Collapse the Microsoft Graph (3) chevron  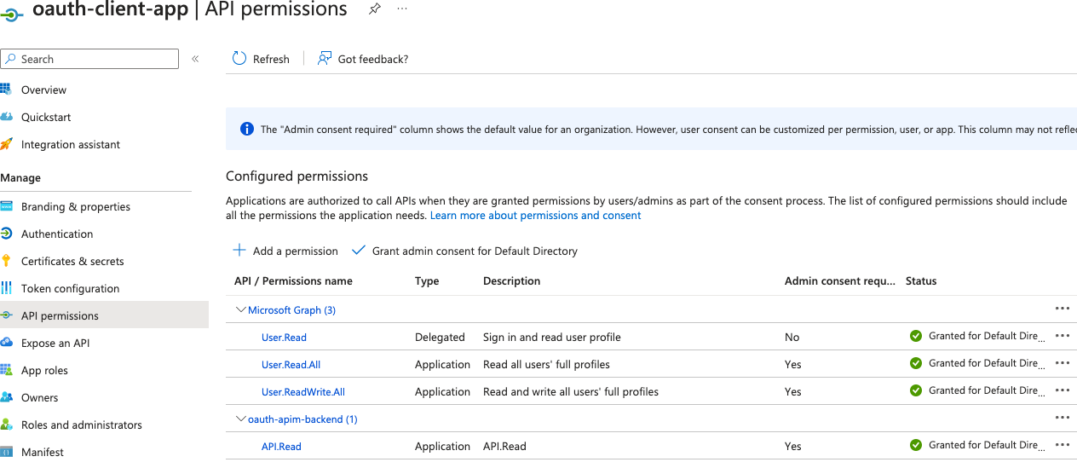point(240,309)
